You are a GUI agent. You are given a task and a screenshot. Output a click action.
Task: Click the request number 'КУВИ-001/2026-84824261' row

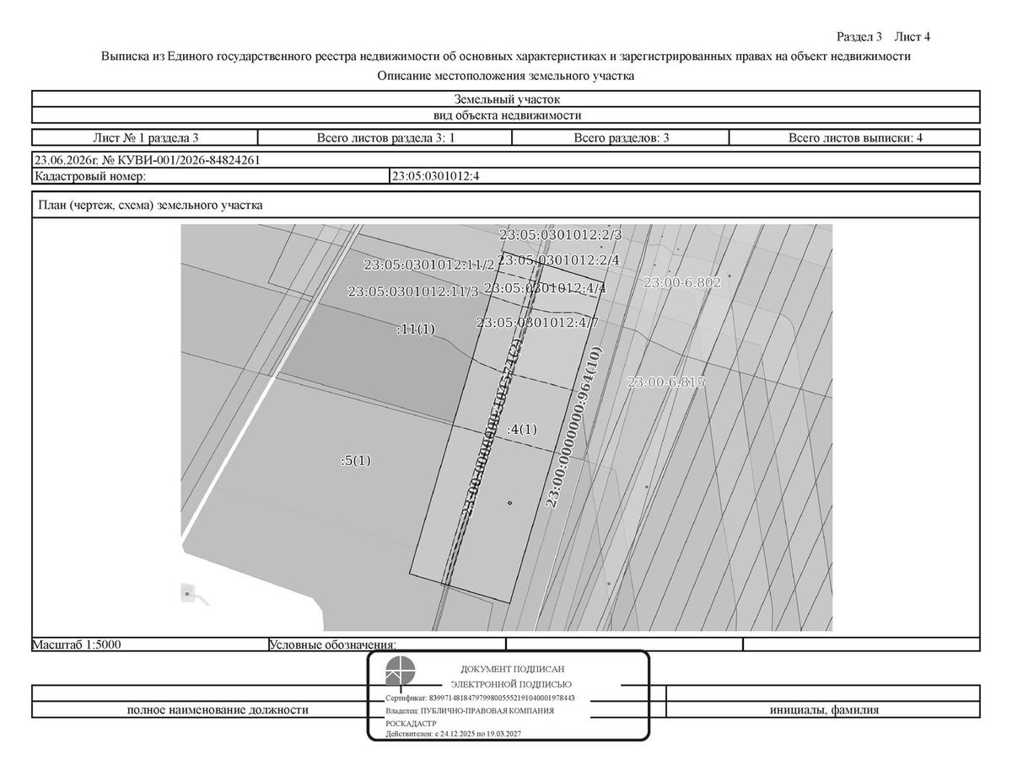[x=506, y=159]
